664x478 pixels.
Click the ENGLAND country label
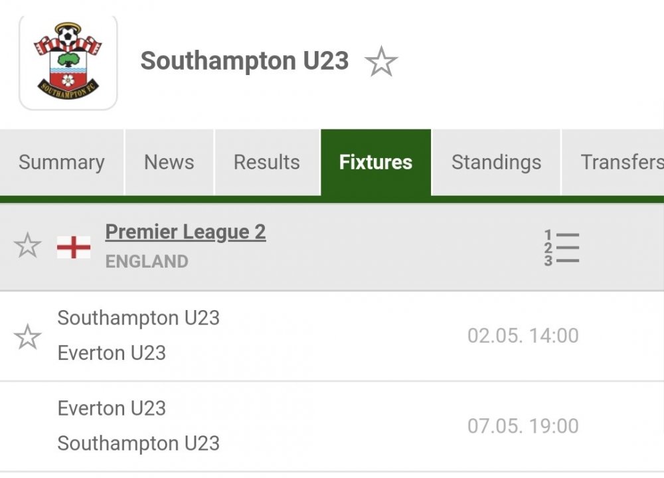point(147,262)
